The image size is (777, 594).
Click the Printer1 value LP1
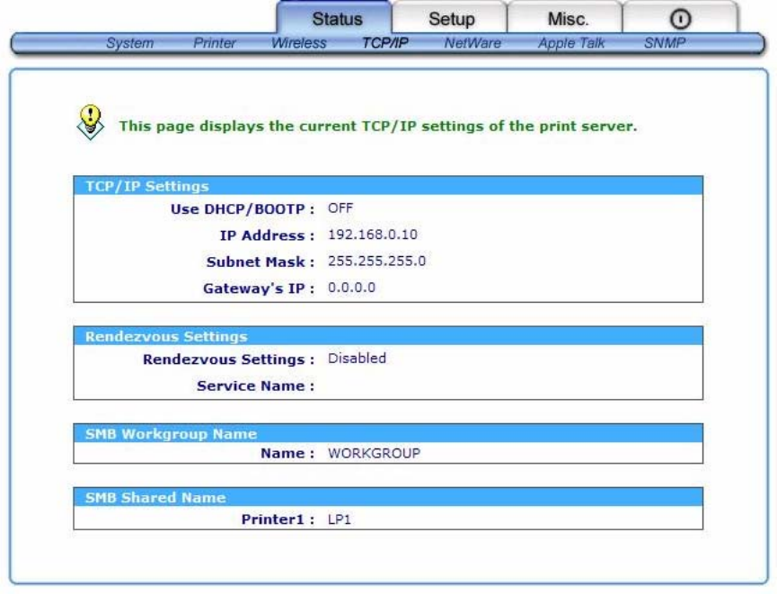pos(340,519)
